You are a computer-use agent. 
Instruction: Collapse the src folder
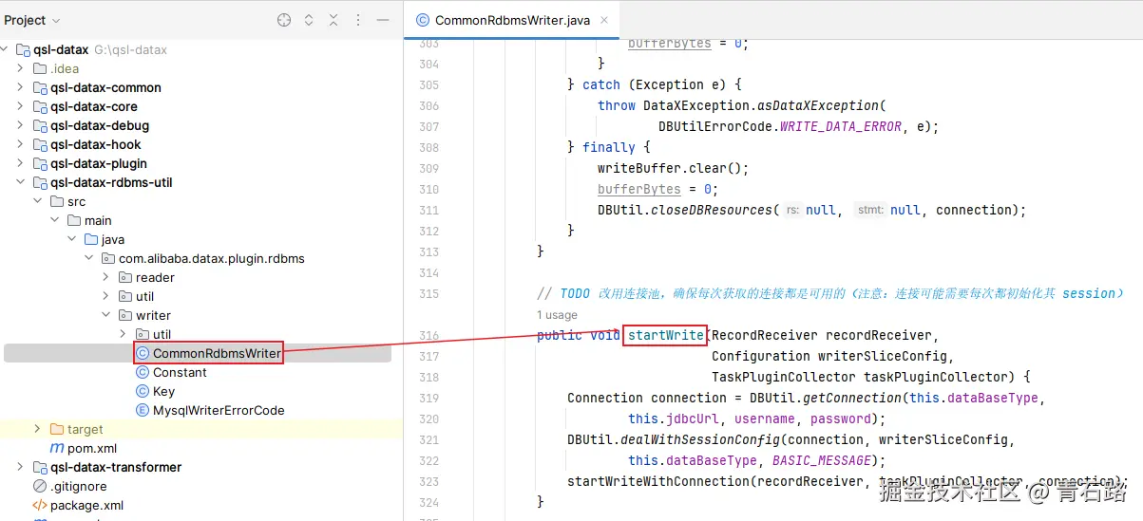38,201
